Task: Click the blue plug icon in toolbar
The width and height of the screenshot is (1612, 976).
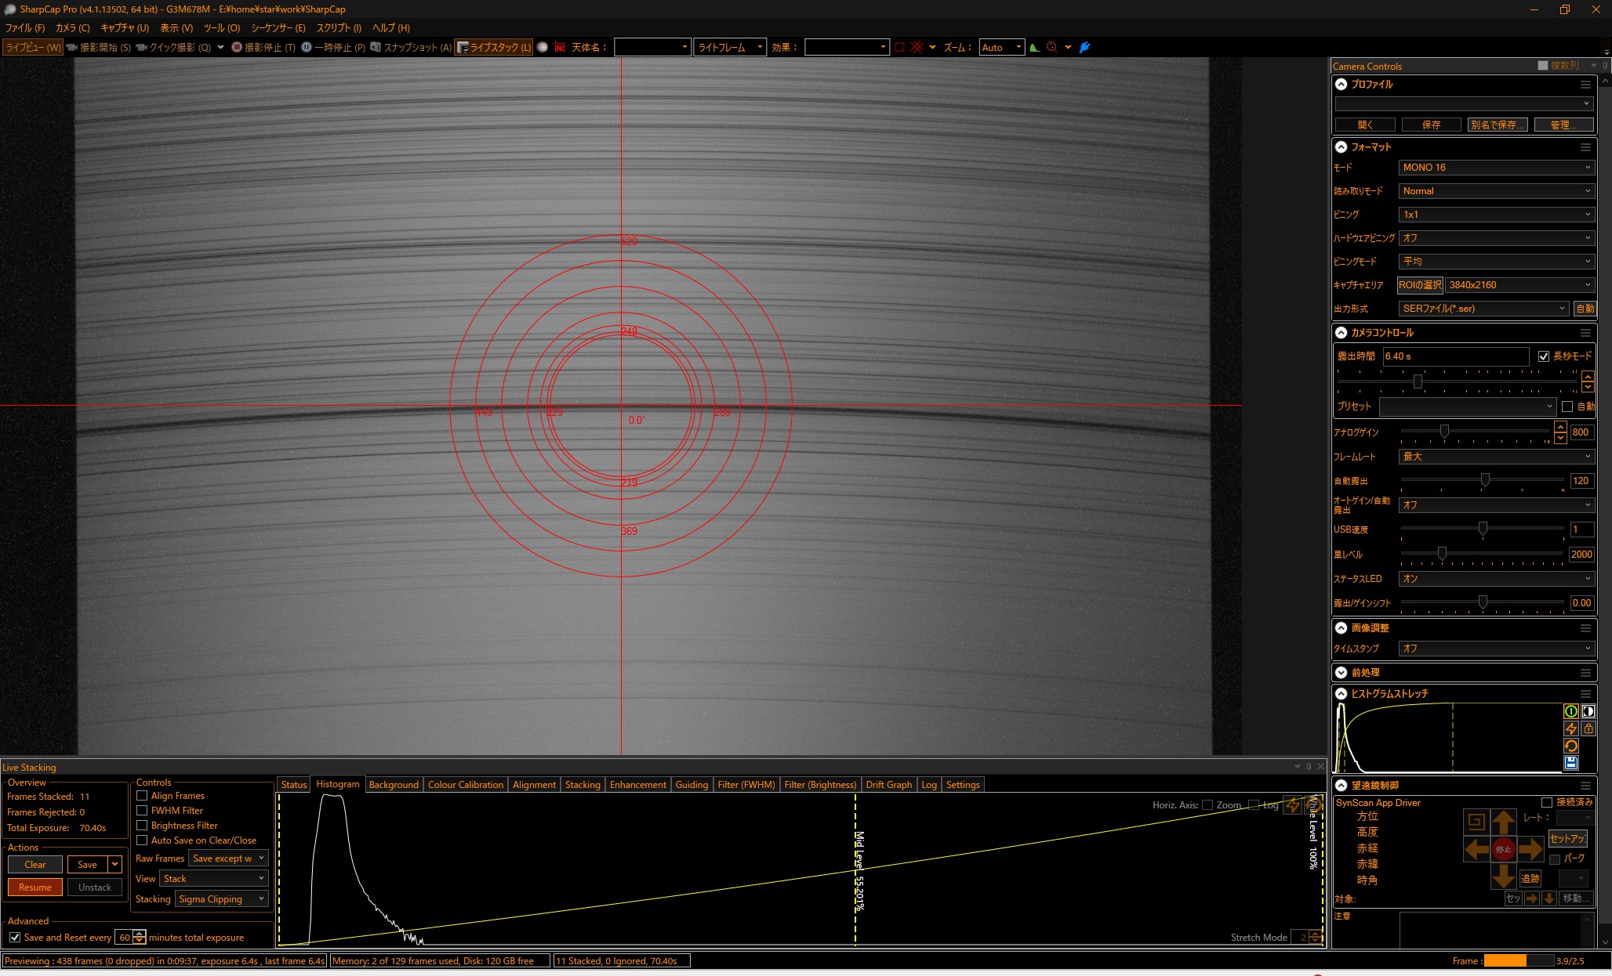Action: pos(1085,47)
